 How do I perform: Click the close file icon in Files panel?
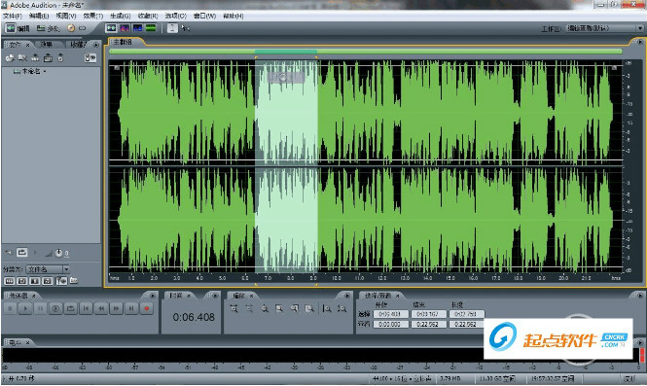tap(22, 58)
